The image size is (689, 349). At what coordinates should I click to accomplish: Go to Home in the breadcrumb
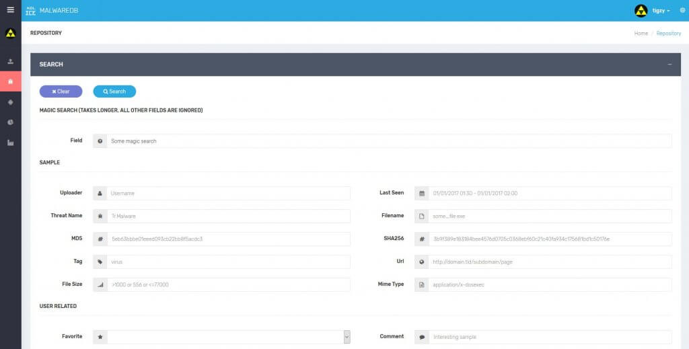(641, 33)
